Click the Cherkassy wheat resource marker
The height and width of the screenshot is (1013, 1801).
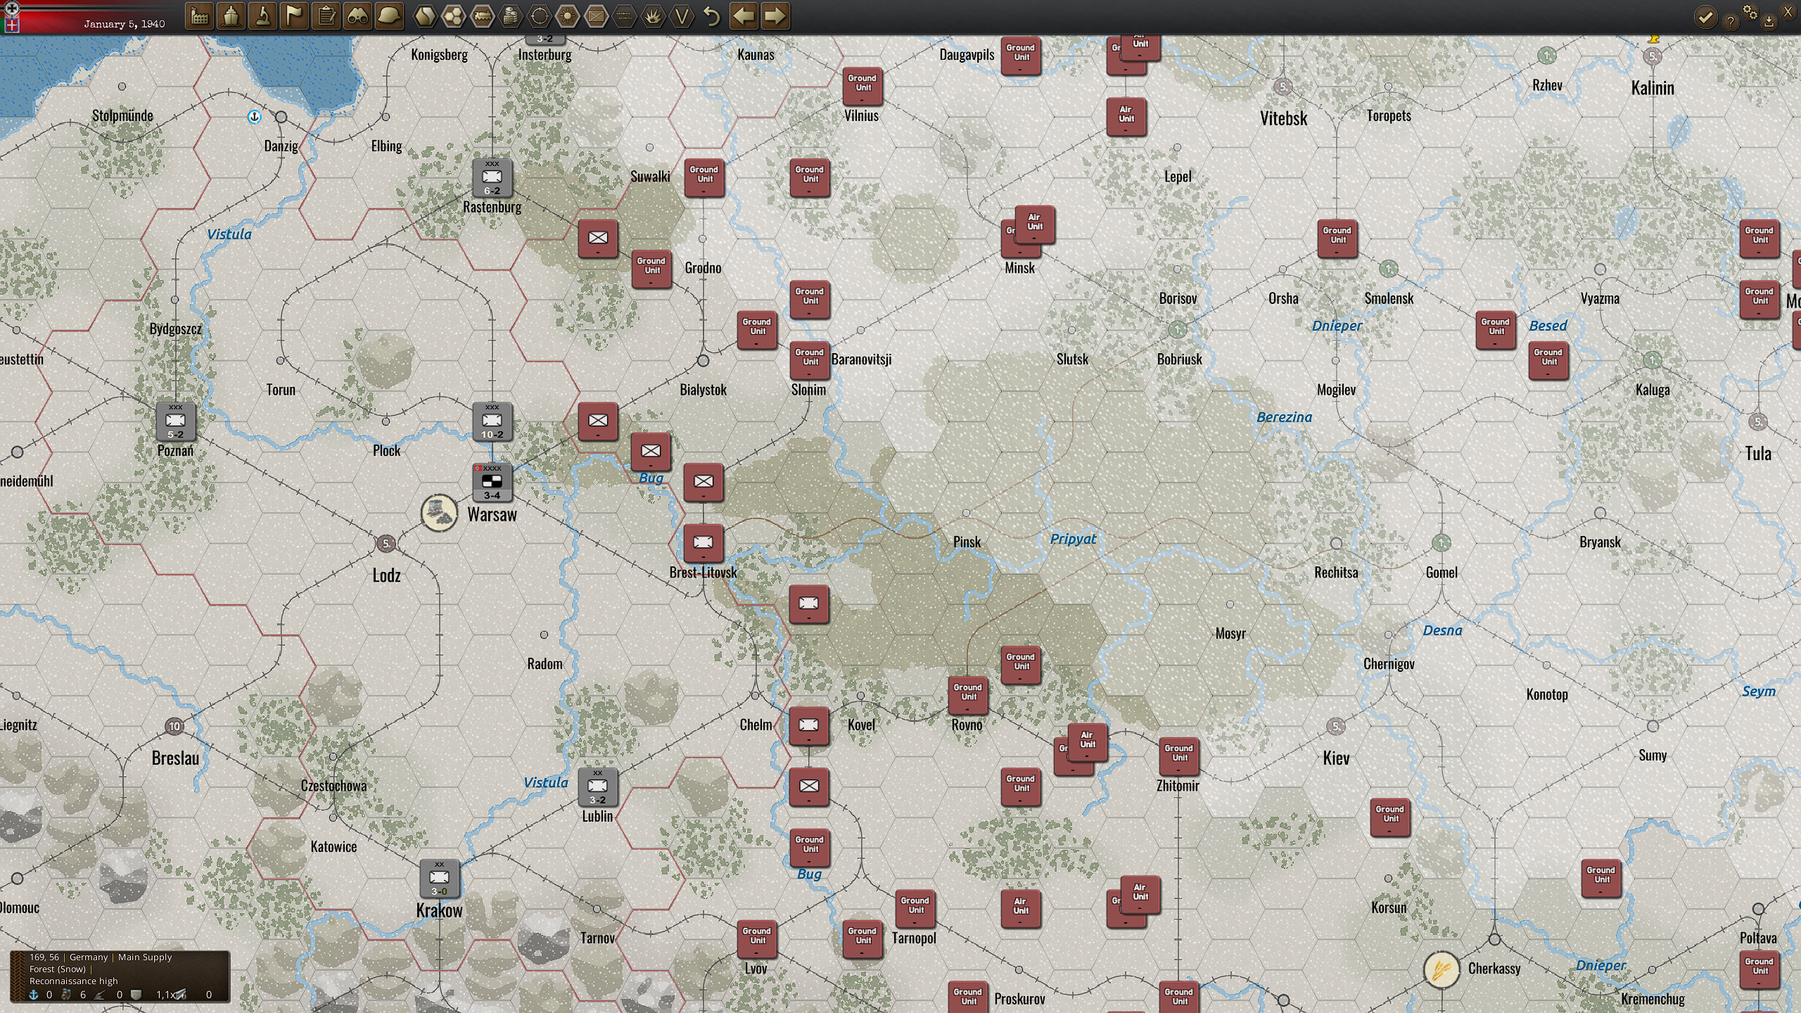coord(1441,969)
